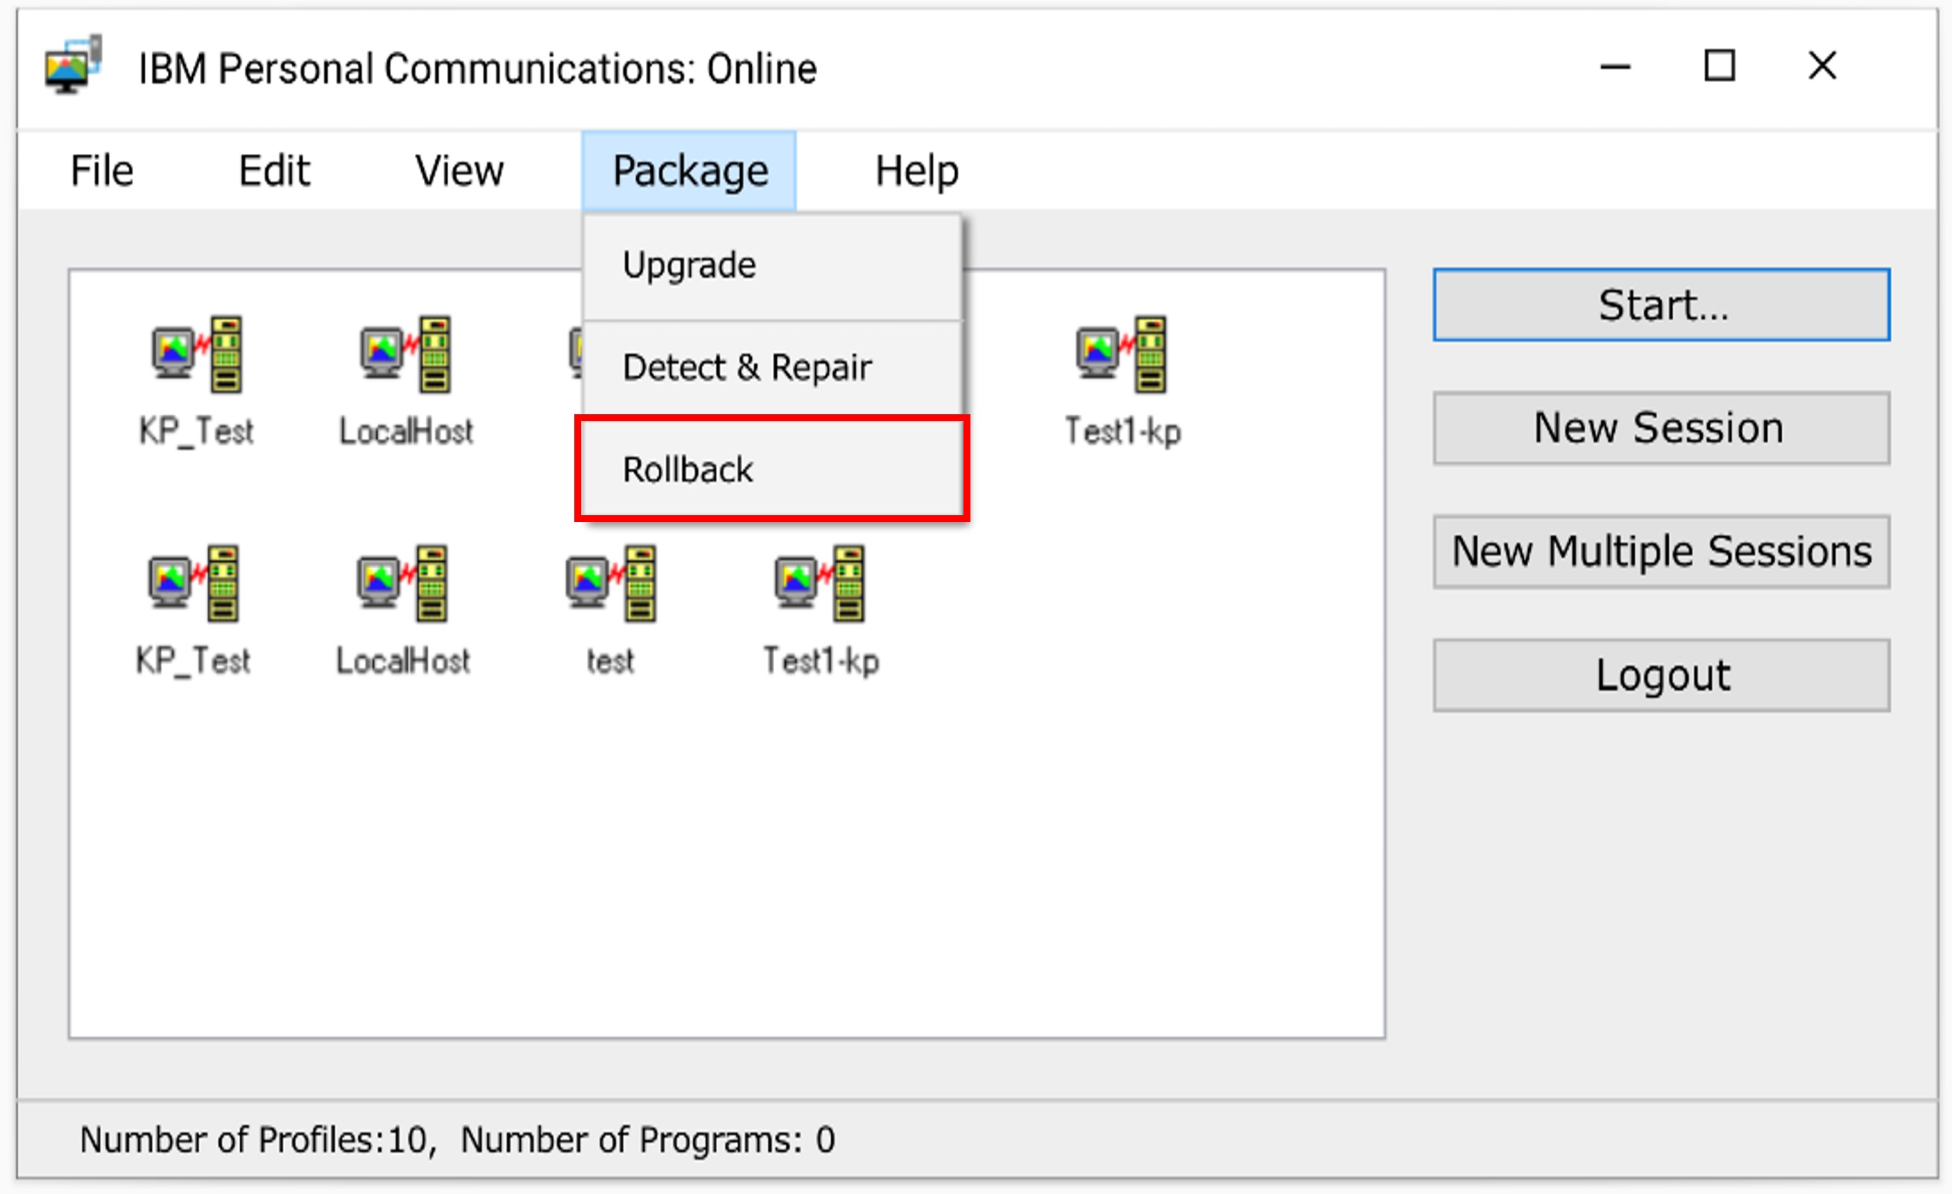Open the Edit menu
1952x1194 pixels.
[274, 171]
